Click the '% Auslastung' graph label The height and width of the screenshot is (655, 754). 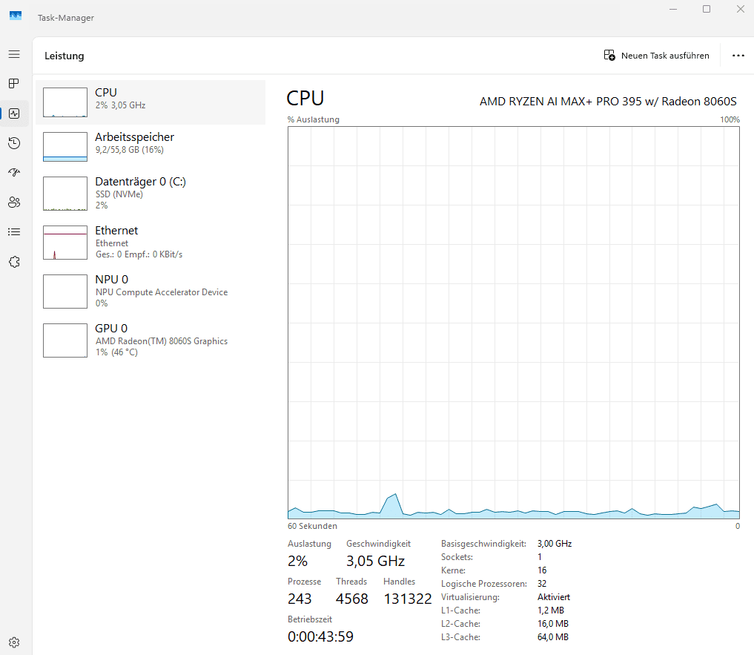tap(314, 119)
